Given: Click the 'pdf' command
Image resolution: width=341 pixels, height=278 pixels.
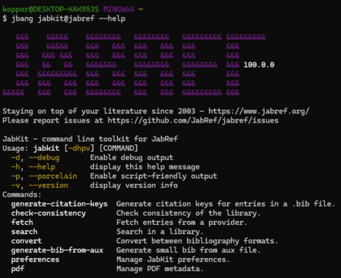Looking at the screenshot, I should pyautogui.click(x=18, y=269).
